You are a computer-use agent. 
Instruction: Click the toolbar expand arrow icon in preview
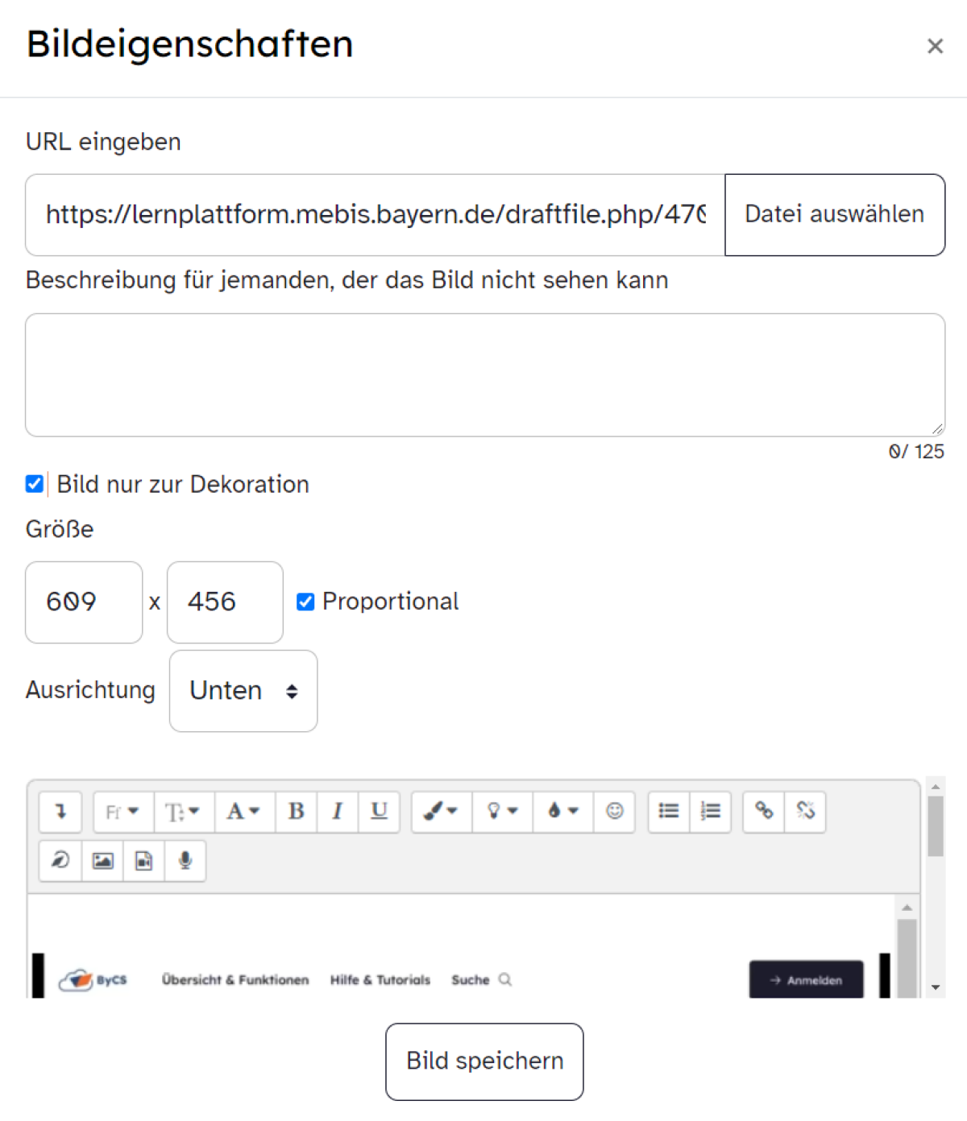[60, 812]
